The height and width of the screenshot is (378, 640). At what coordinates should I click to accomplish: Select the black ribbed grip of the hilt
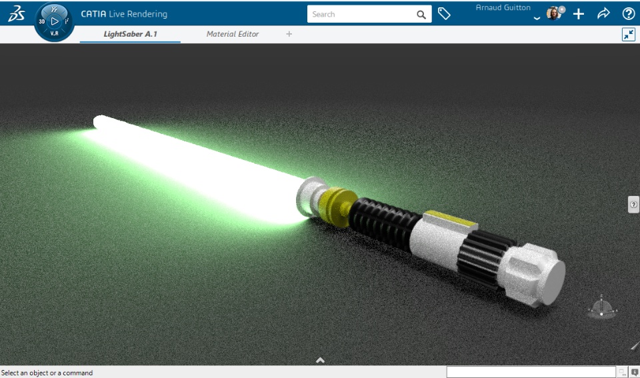(x=384, y=223)
